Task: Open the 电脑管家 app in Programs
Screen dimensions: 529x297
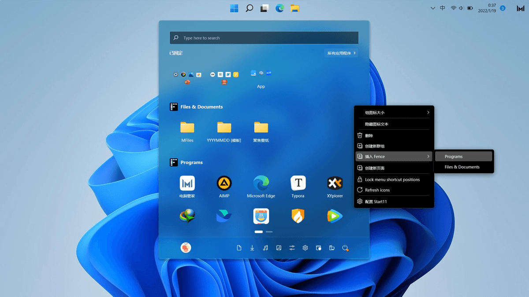Action: click(187, 187)
